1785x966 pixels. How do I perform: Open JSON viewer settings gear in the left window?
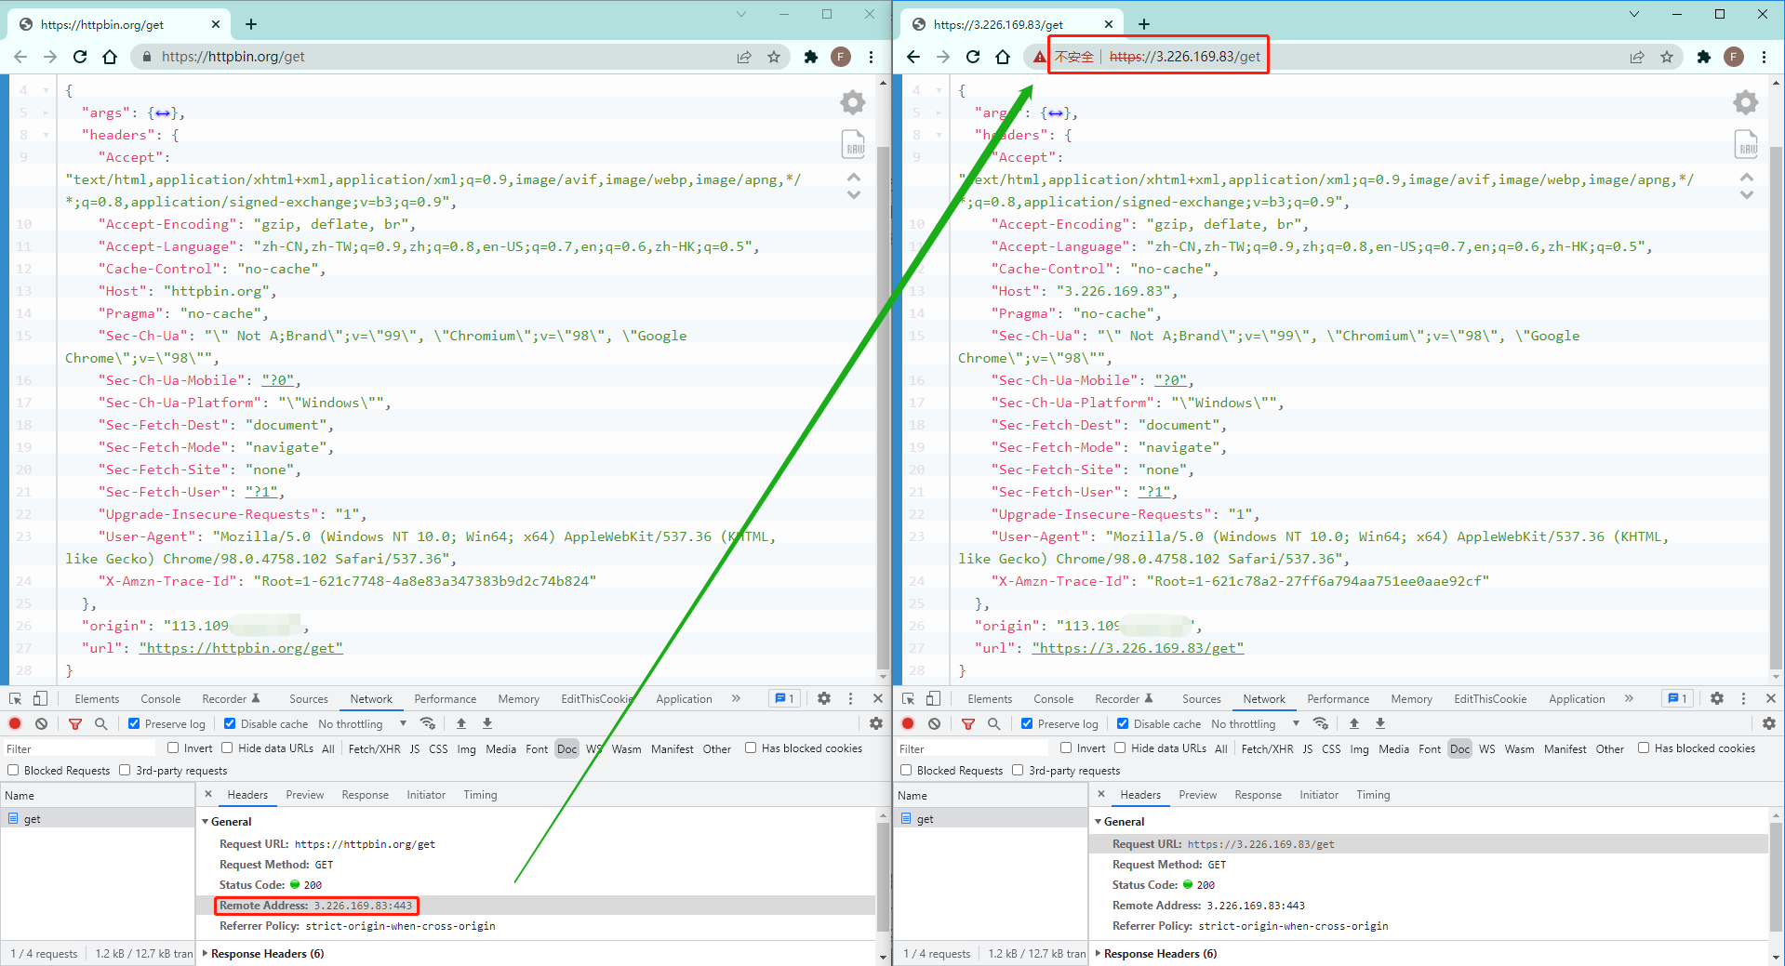point(853,102)
